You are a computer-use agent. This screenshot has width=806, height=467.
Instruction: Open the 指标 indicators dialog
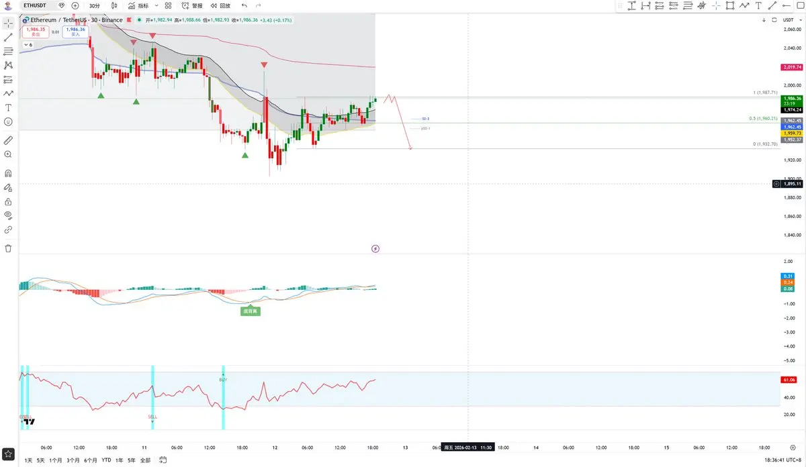[138, 5]
